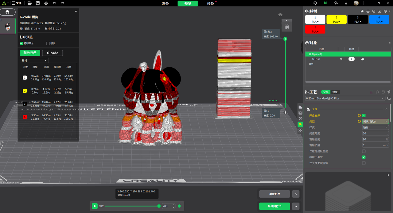The width and height of the screenshot is (393, 213).
Task: Click the filament faucet flush icon
Action: click(362, 11)
